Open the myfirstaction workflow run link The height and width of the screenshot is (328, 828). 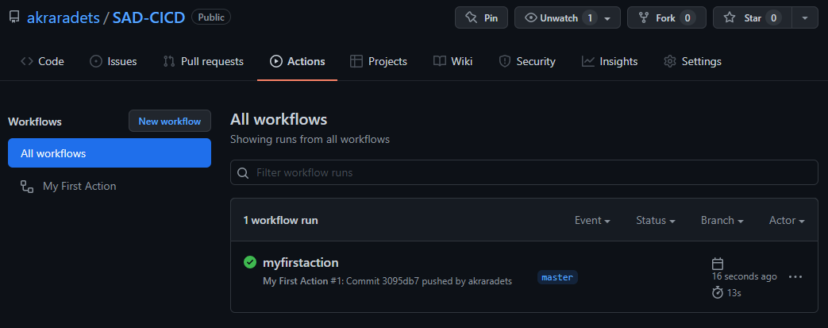click(301, 262)
